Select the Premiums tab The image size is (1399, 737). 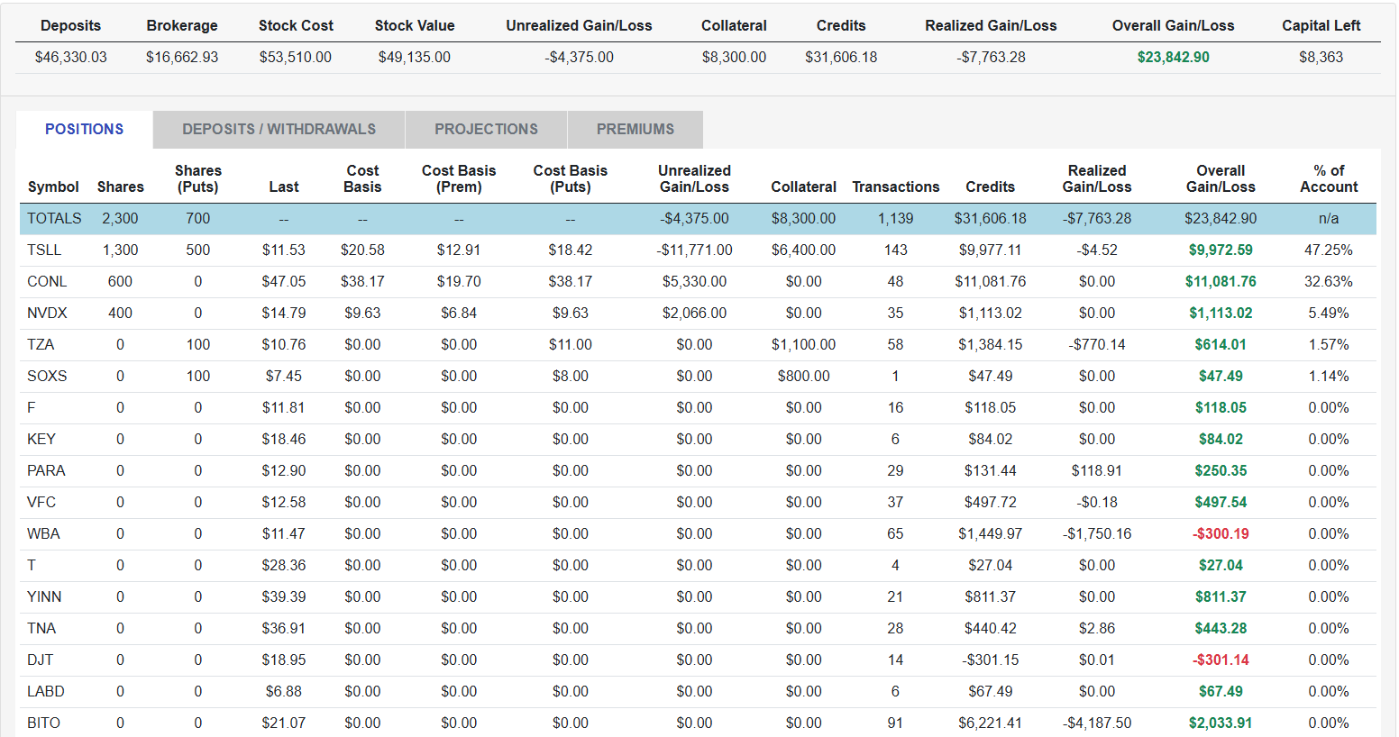[x=635, y=129]
